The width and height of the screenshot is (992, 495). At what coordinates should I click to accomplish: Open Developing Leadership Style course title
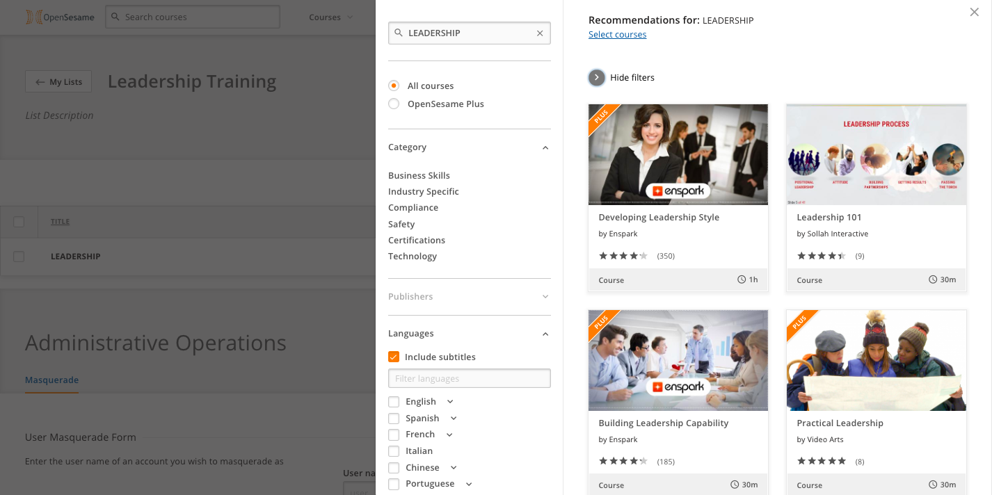coord(659,217)
